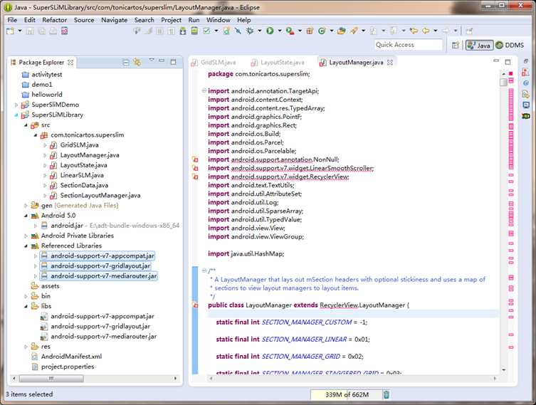Click the Debug bug icon in toolbar
Image resolution: width=536 pixels, height=405 pixels.
[x=249, y=31]
